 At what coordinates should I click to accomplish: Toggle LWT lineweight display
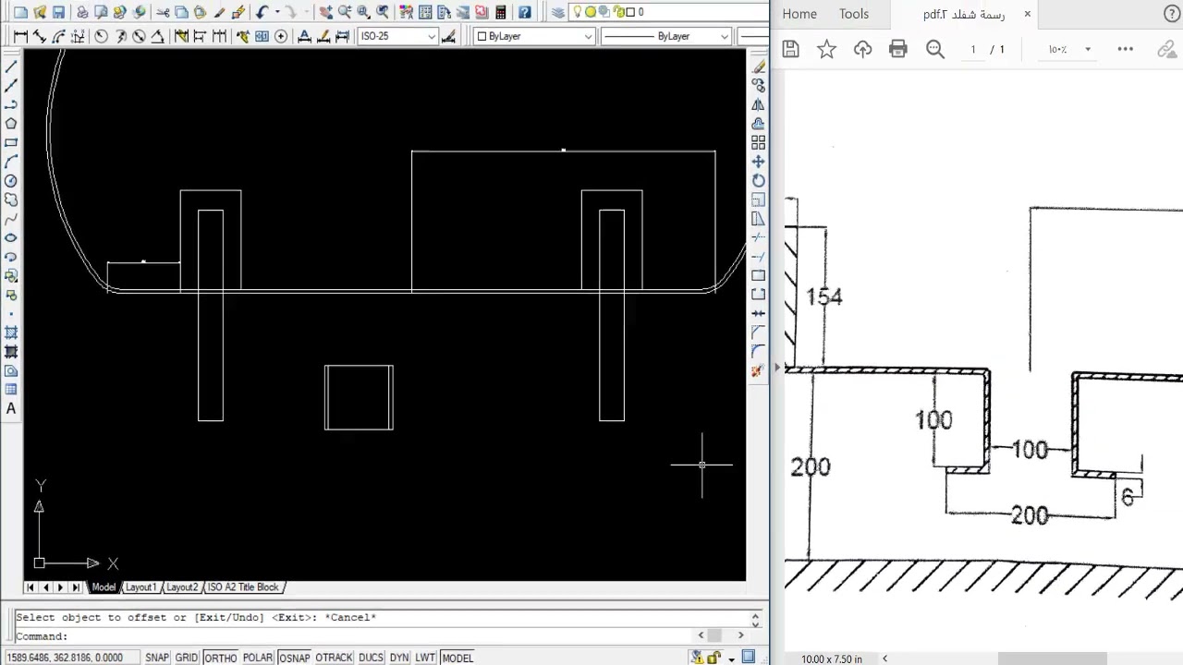pyautogui.click(x=425, y=658)
